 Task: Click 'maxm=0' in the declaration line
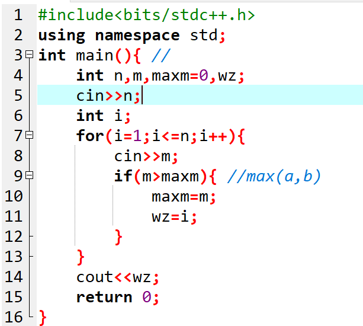coord(180,76)
